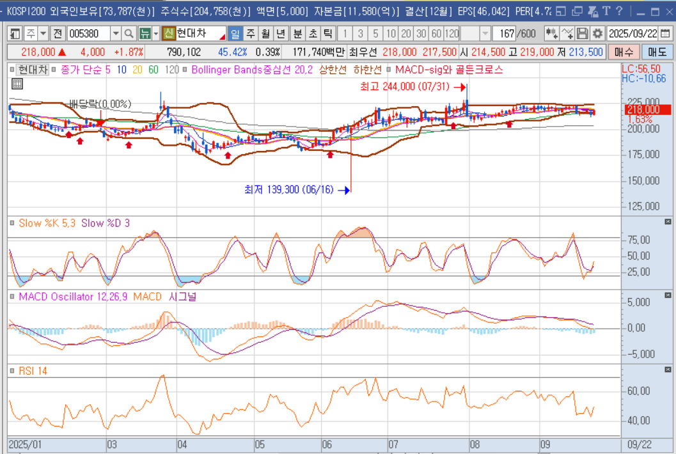Click the 최저 139,300 (06/16) annotation
Screen dimensions: 676x454
pyautogui.click(x=289, y=190)
